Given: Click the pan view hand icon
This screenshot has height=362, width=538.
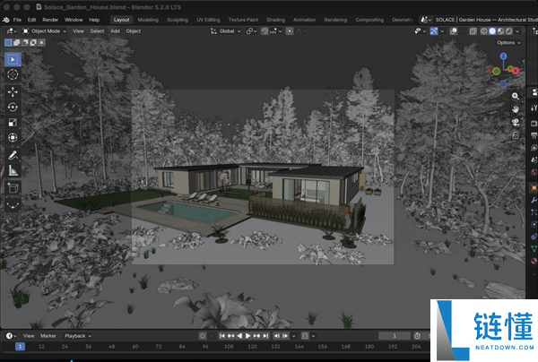Looking at the screenshot, I should 515,109.
